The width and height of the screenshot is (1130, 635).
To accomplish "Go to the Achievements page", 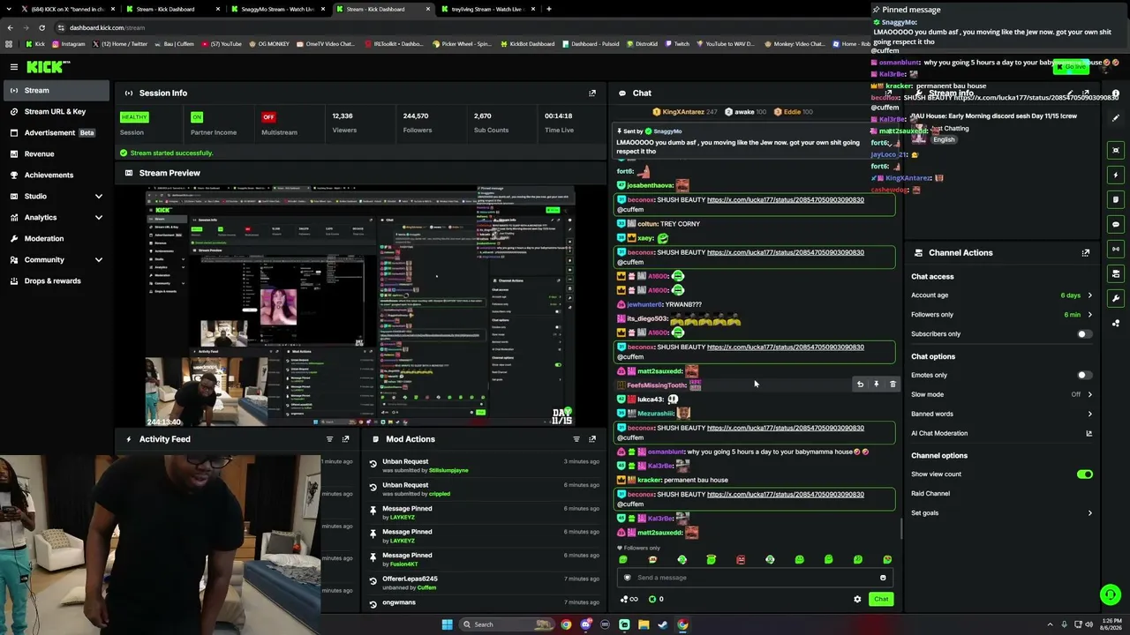I will (55, 175).
